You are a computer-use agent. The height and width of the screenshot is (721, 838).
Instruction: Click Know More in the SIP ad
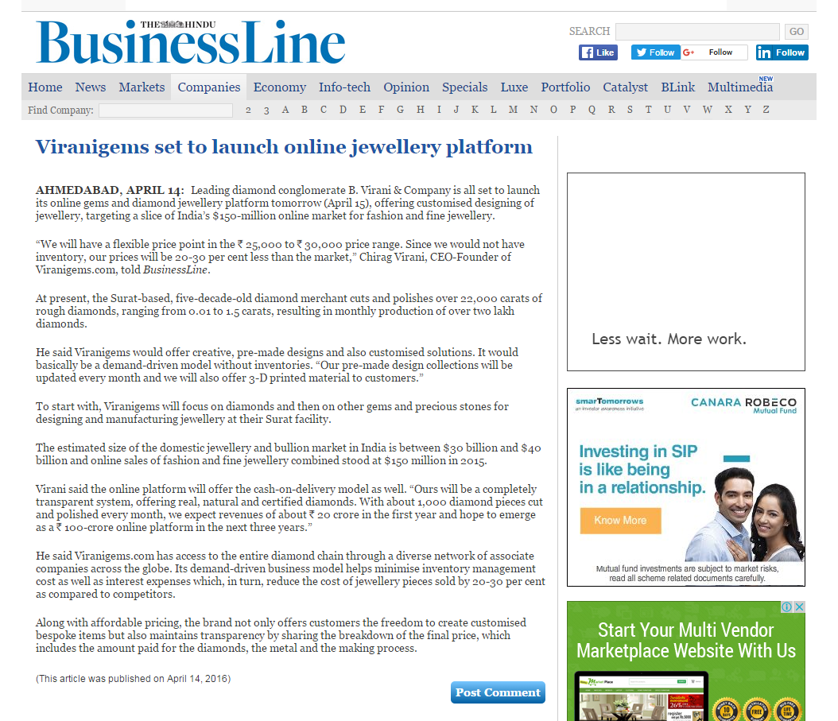click(x=620, y=521)
